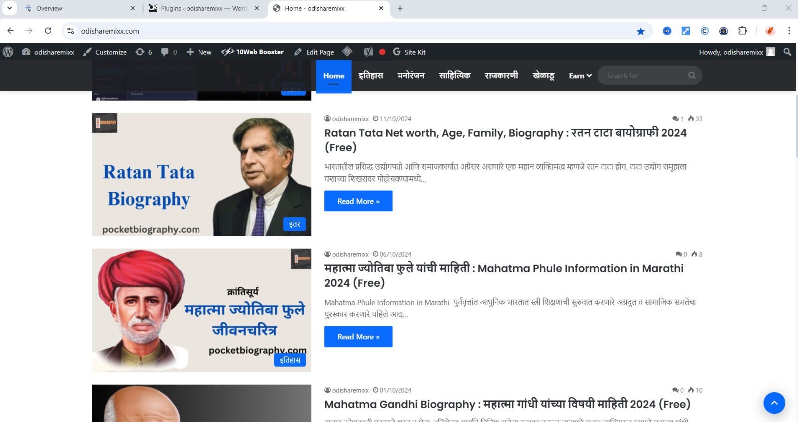Open Customize in the admin bar
The height and width of the screenshot is (422, 798).
coord(105,52)
